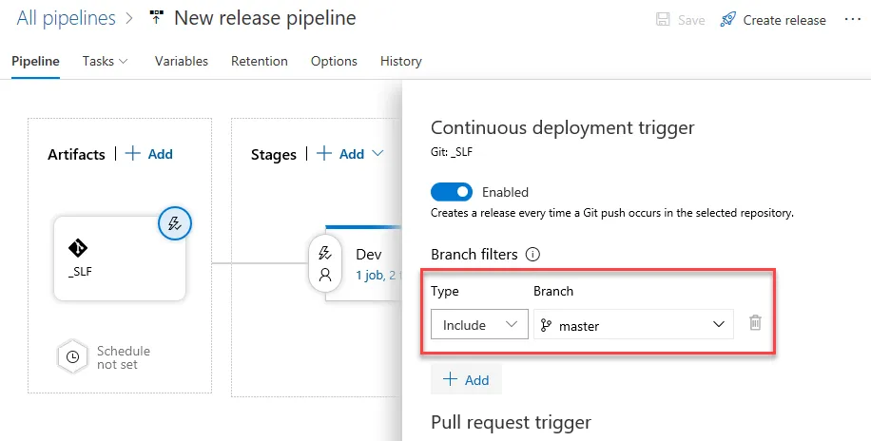871x441 pixels.
Task: Click the All pipelines breadcrumb link
Action: [66, 18]
